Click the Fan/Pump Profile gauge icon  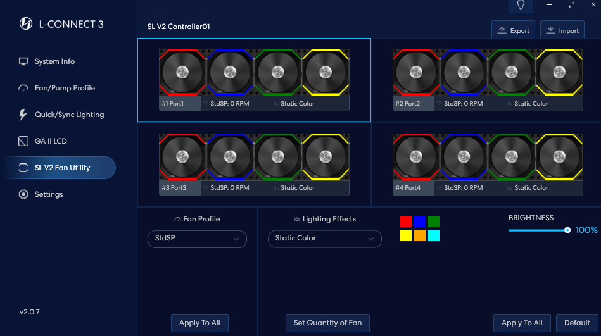(23, 88)
